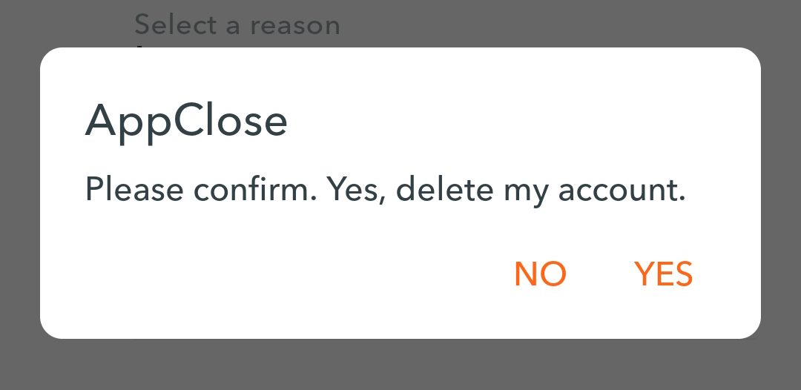The image size is (801, 390).
Task: Dismiss dialog via dimmed area below it
Action: tap(400, 365)
